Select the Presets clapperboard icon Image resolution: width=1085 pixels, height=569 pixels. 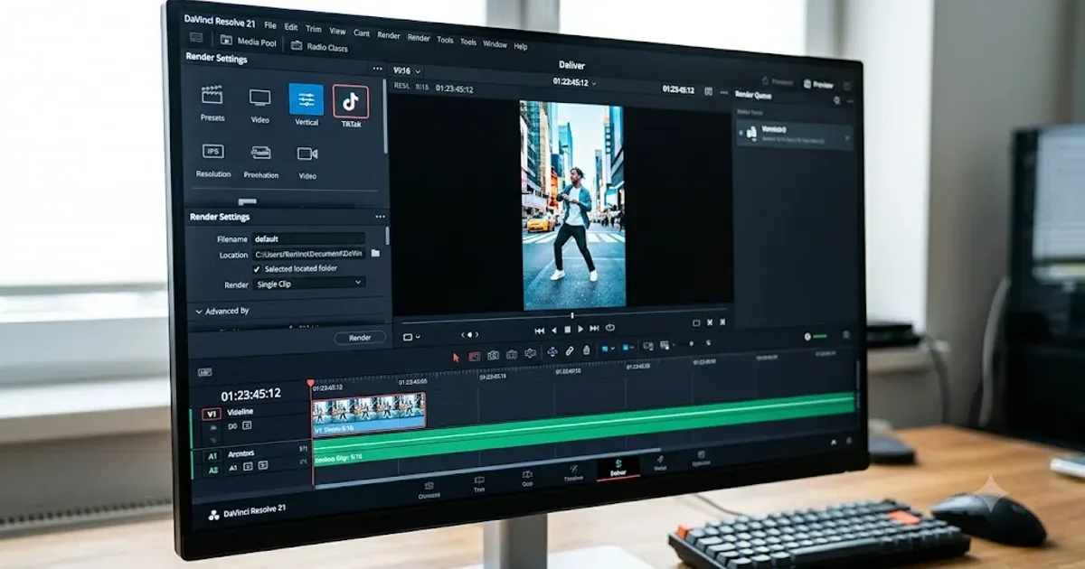point(212,95)
